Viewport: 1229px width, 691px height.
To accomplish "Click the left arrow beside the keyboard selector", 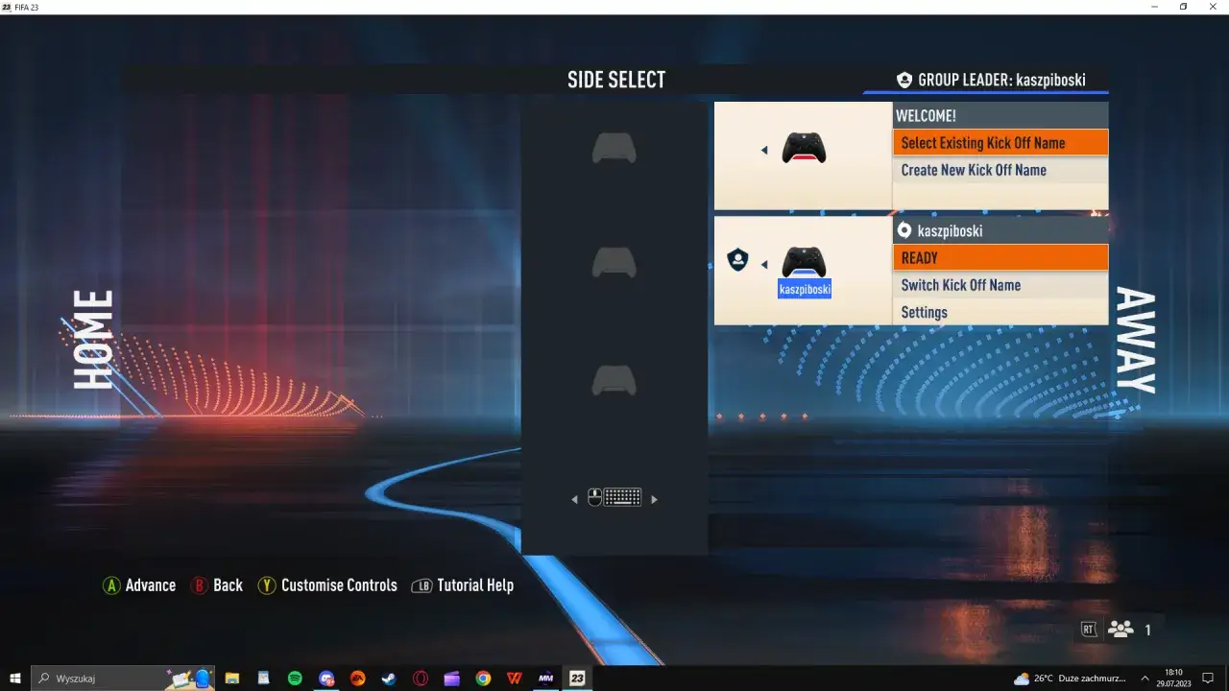I will pos(574,497).
